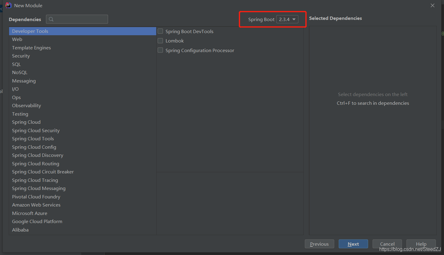Image resolution: width=444 pixels, height=255 pixels.
Task: Open the Messaging category
Action: [82, 81]
